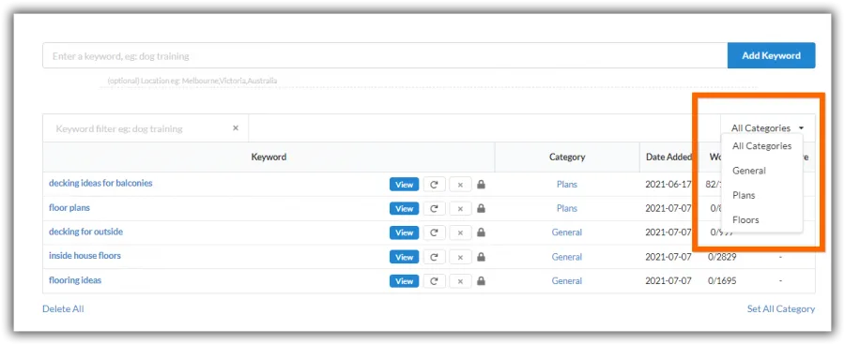845x345 pixels.
Task: Refresh the 'decking ideas for balconies' keyword
Action: click(x=434, y=185)
